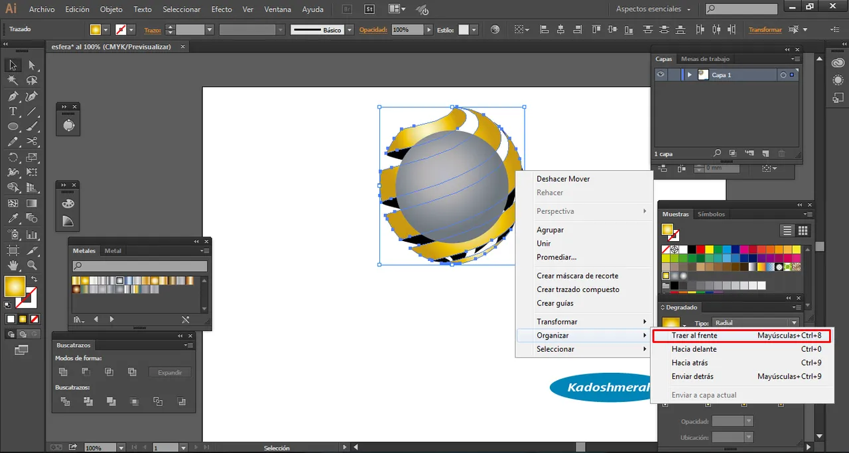Select the Pen tool

[x=13, y=96]
